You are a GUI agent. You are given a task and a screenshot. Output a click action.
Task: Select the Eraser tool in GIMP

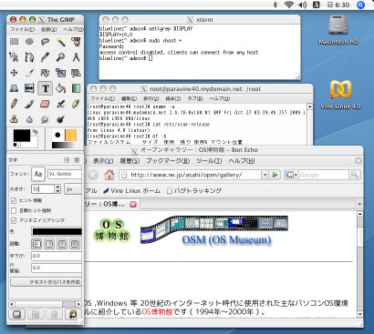click(45, 104)
